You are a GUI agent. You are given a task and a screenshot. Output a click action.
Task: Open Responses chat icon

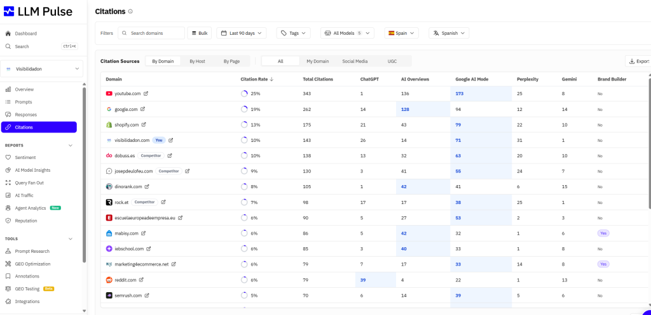coord(8,115)
